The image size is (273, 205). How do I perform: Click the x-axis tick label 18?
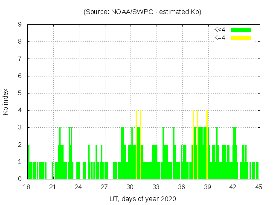27,187
